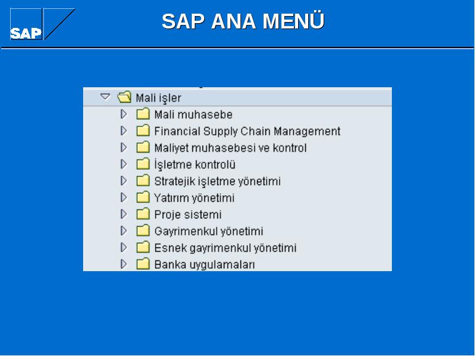
Task: Select Esnek gayrimenkul yönetimi label
Action: (x=225, y=248)
